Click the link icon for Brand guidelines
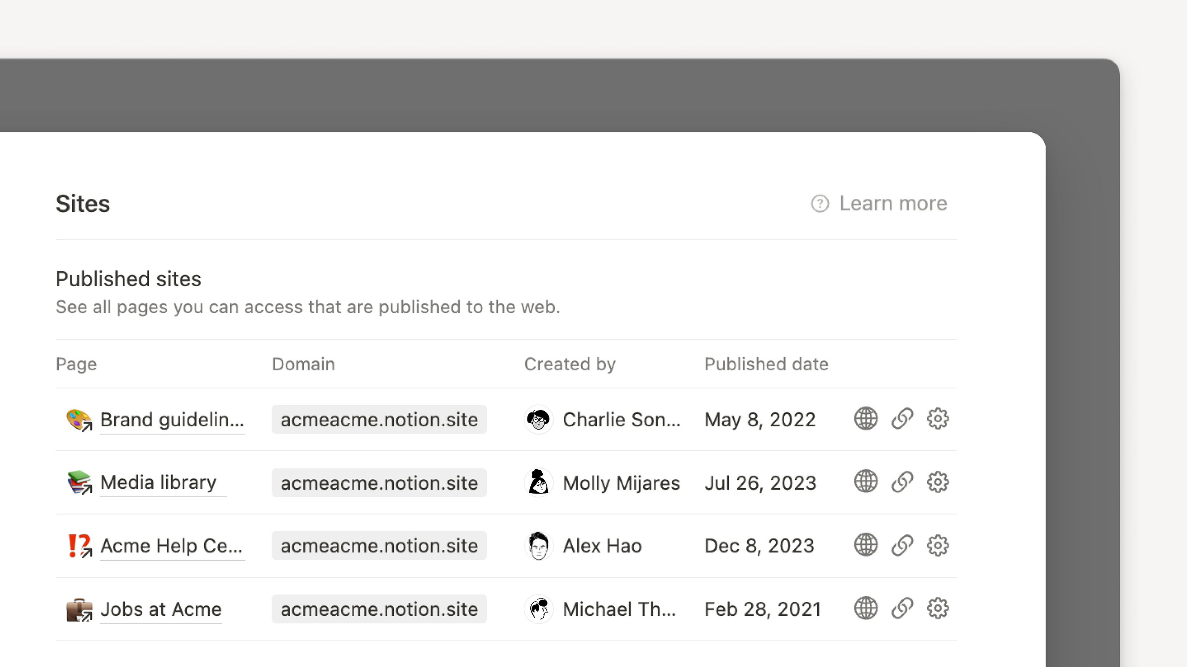The image size is (1187, 667). pyautogui.click(x=902, y=419)
